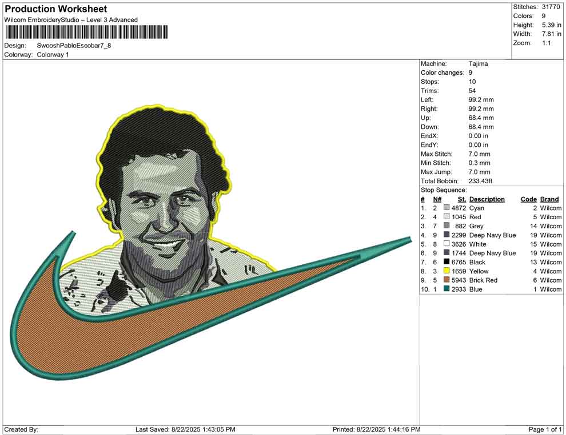
Task: Click the Machine value 'Tajima'
Action: click(479, 64)
